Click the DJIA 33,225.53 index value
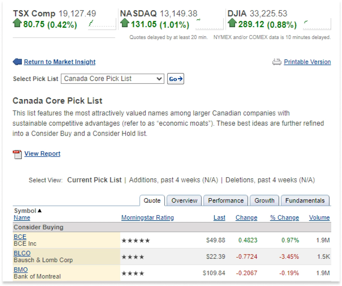Image resolution: width=342 pixels, height=286 pixels. tap(269, 13)
